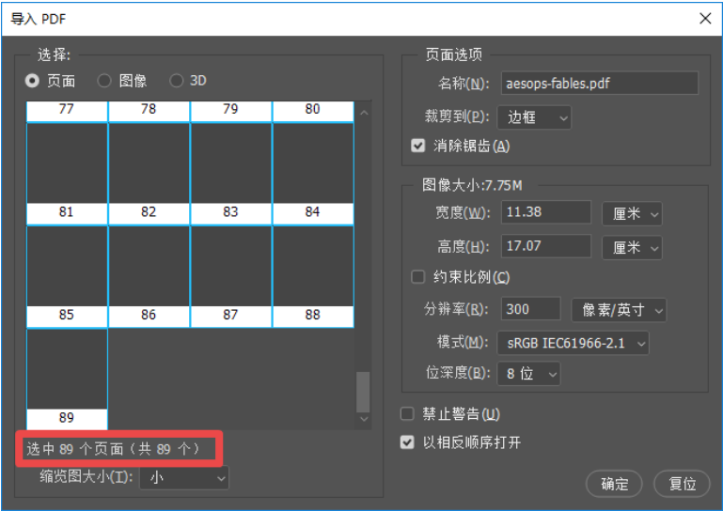Image resolution: width=723 pixels, height=511 pixels.
Task: Select the 页面 radio button
Action: (x=32, y=81)
